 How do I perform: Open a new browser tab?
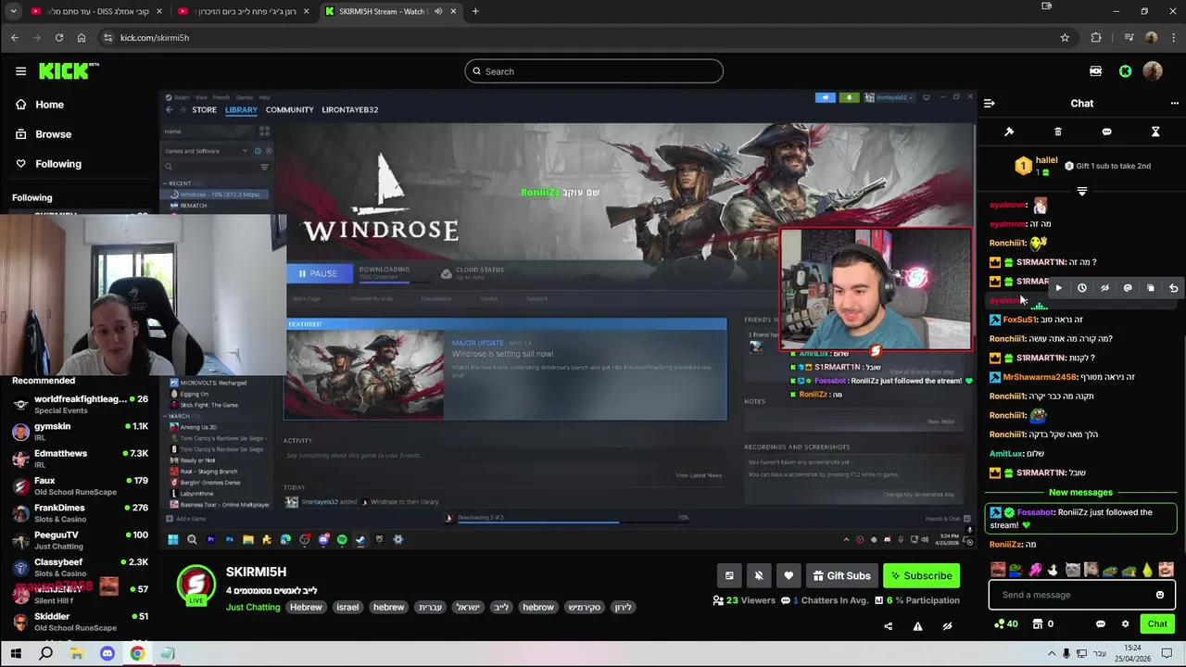pos(475,11)
